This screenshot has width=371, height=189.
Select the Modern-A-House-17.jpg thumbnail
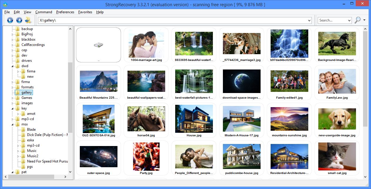click(242, 120)
